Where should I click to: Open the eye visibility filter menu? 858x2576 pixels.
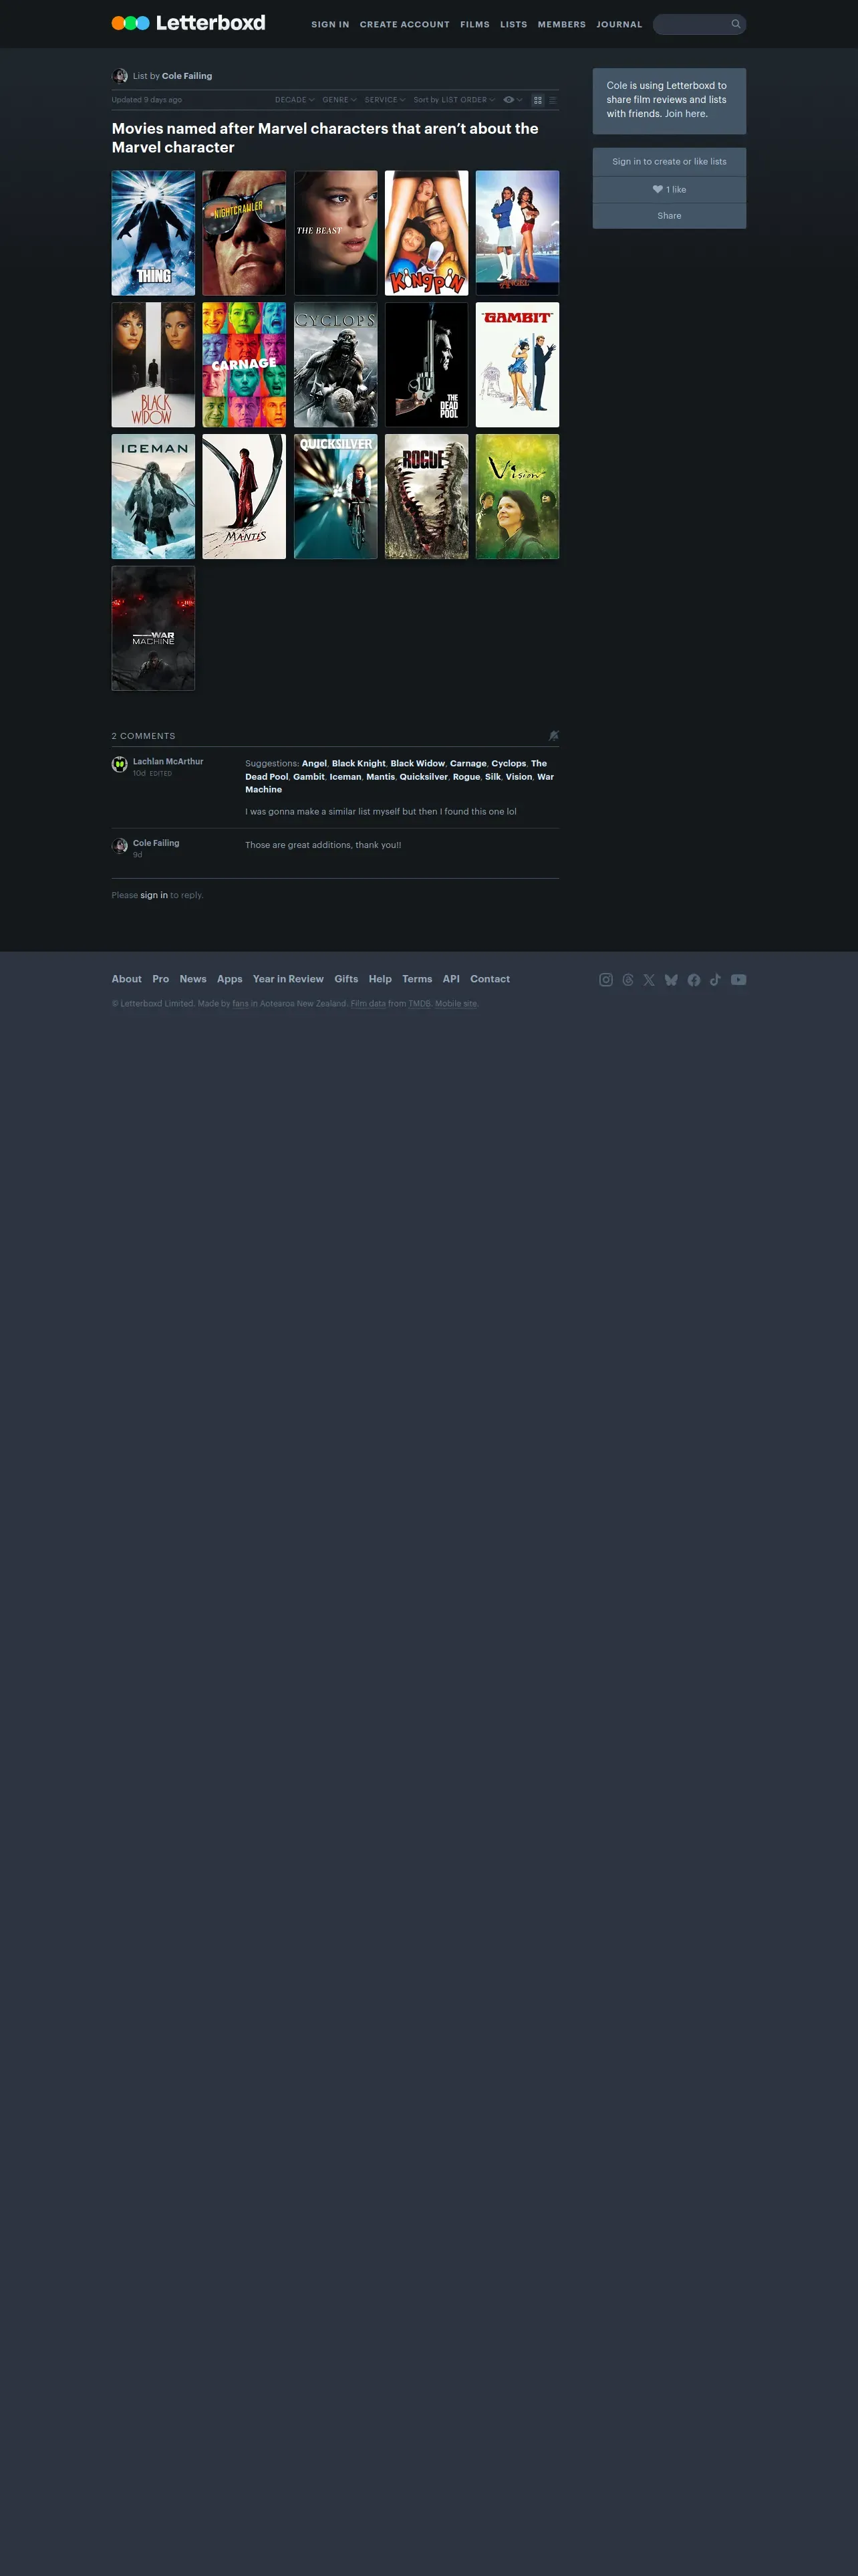[x=513, y=100]
